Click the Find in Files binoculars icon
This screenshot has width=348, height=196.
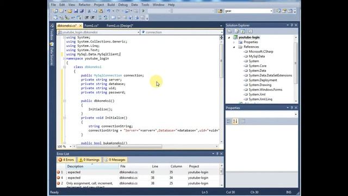point(220,11)
